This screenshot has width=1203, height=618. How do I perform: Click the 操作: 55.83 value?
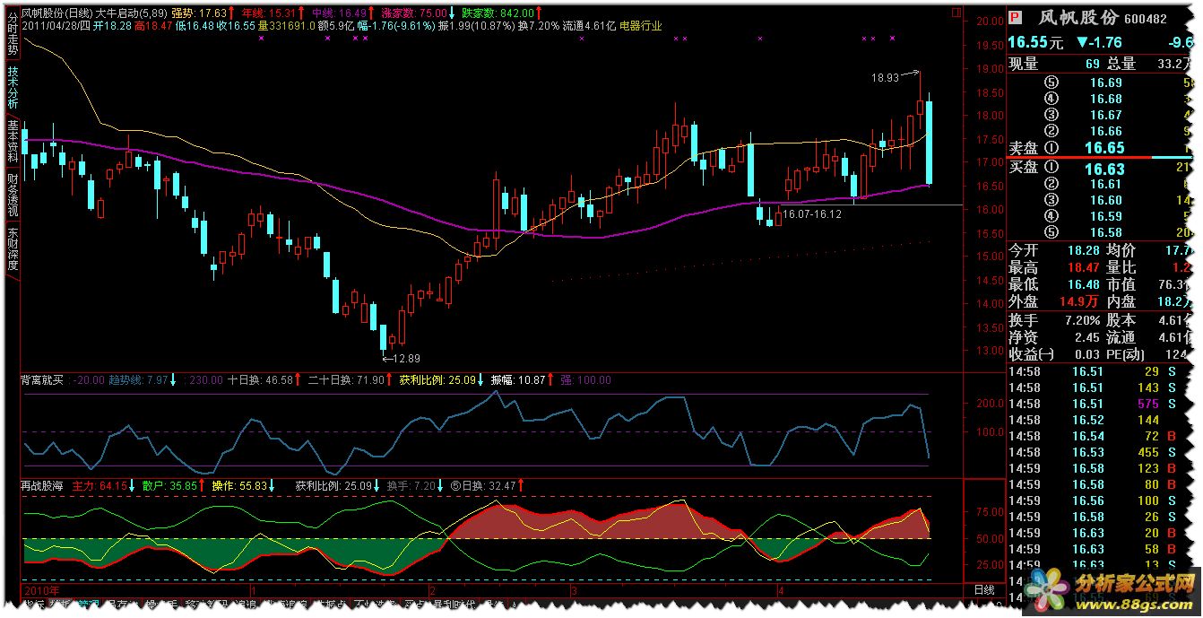[240, 486]
